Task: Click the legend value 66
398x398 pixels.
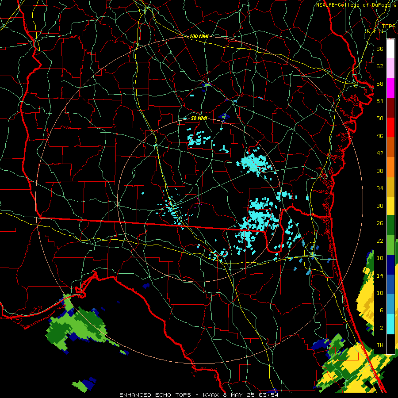Action: [x=380, y=49]
